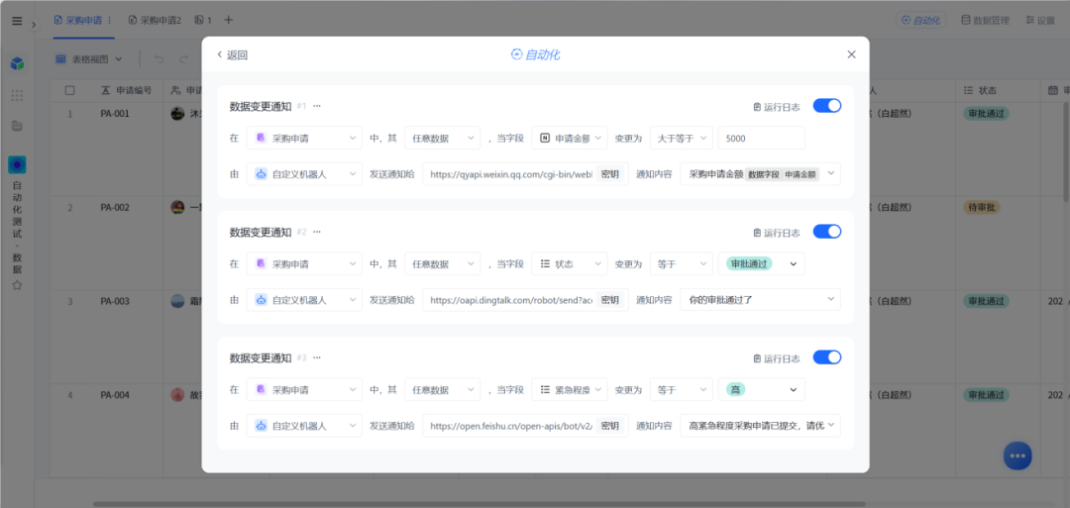The image size is (1070, 508).
Task: Open the 采购申请金额 notification content dropdown
Action: [760, 174]
